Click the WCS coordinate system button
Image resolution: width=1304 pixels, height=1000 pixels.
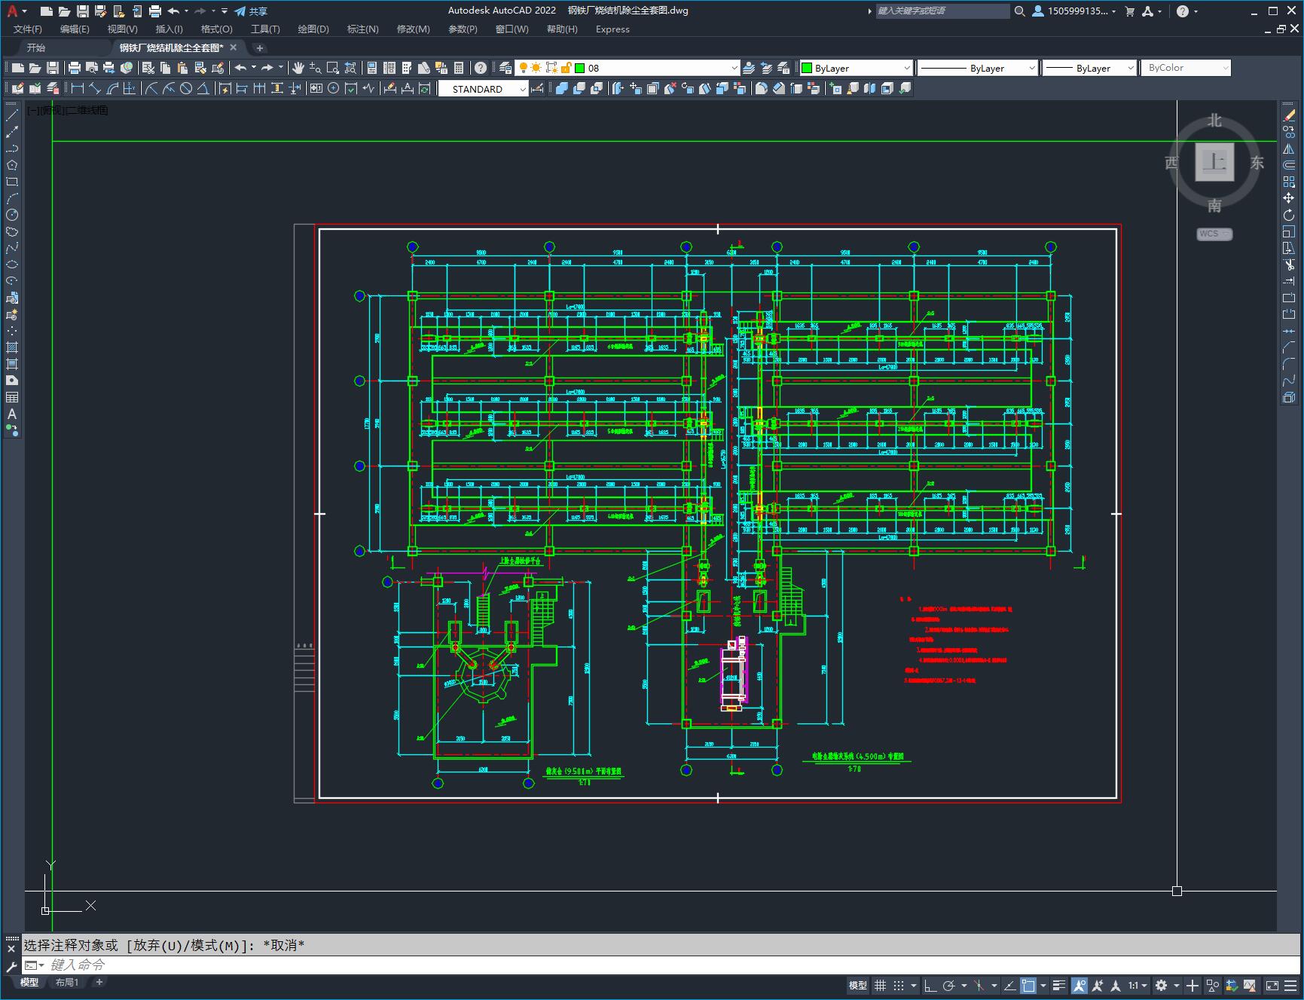pos(1214,234)
